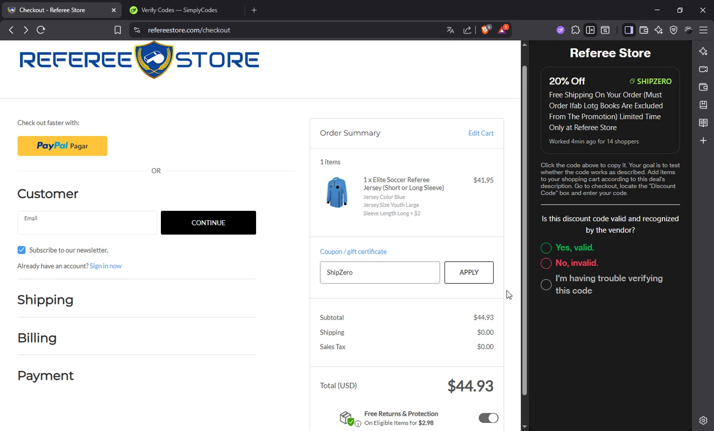
Task: Uncheck Subscribe to our newsletter
Action: (x=21, y=250)
